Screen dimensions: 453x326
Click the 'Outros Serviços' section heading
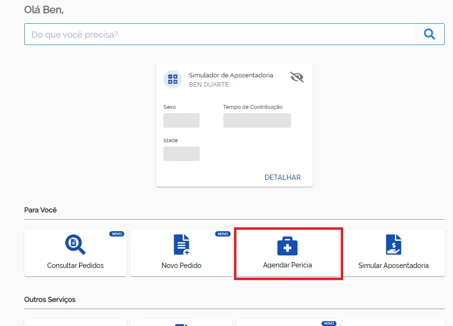tap(50, 299)
